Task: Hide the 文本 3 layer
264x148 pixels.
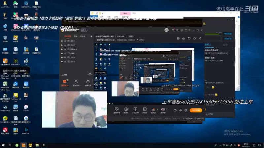Action: (x=62, y=45)
